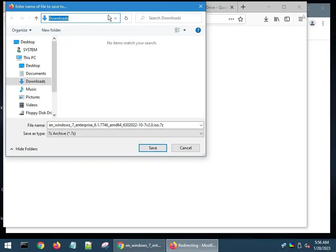
Task: Launch Chrome pinned taskbar icon
Action: (40, 245)
